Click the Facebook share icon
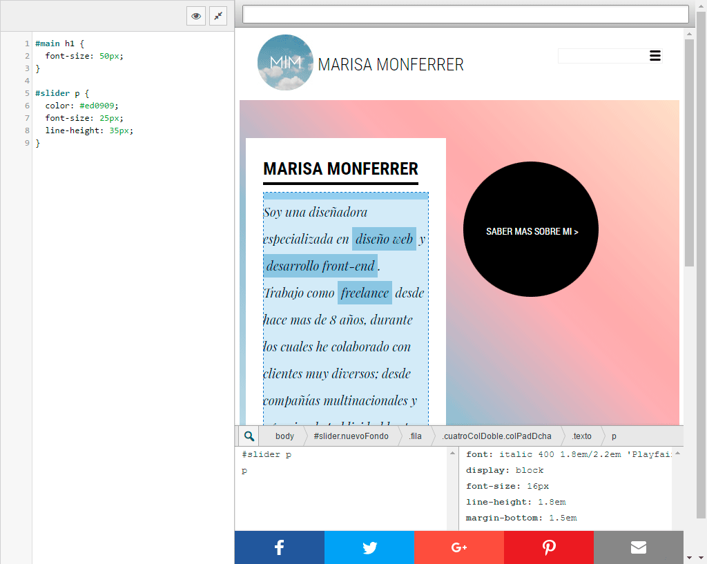 (279, 547)
